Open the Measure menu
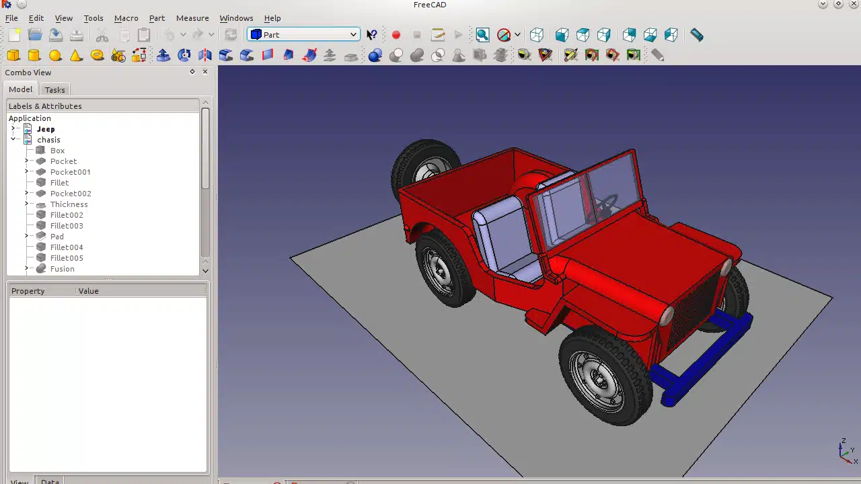861x484 pixels. tap(192, 18)
